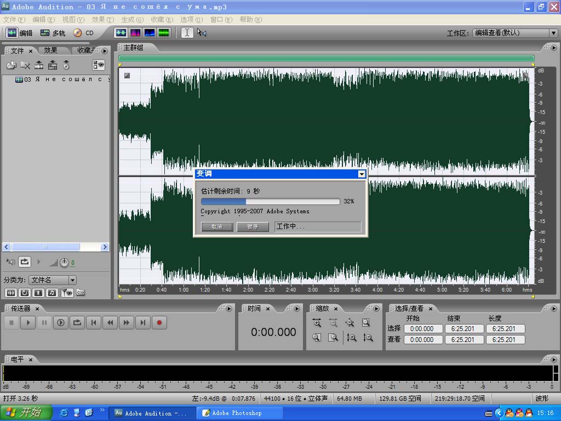Click the Go to Beginning transport button

[x=94, y=323]
